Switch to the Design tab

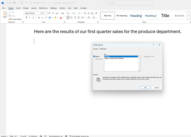[x=26, y=8]
